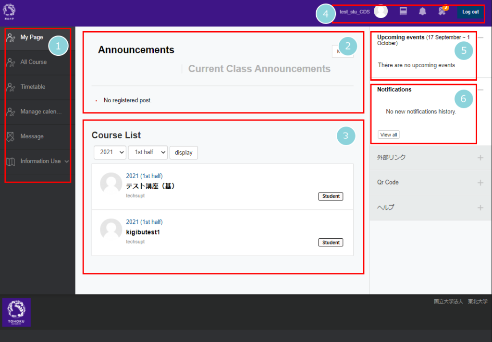Go to All Course in sidebar
The height and width of the screenshot is (342, 492).
tap(34, 62)
